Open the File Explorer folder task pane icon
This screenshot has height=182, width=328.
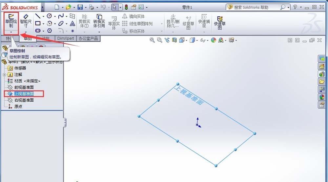coord(322,82)
